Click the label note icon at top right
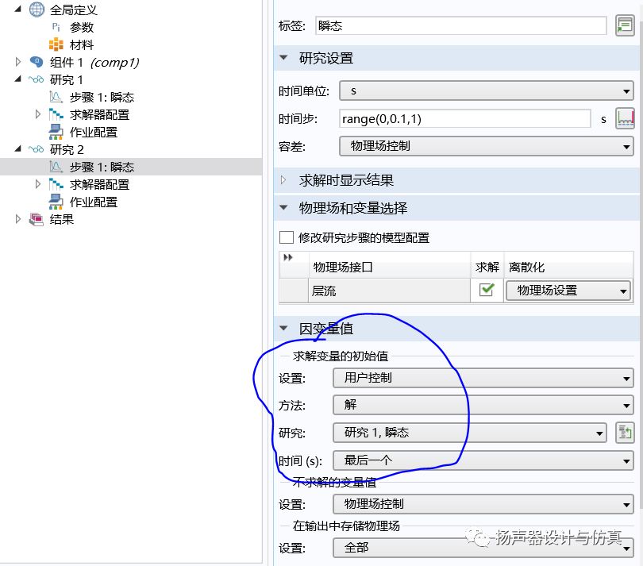The height and width of the screenshot is (566, 643). pos(625,25)
